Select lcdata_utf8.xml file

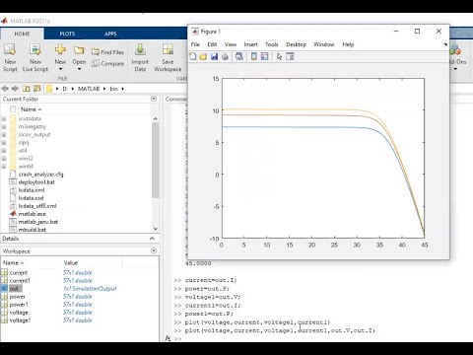[37, 206]
